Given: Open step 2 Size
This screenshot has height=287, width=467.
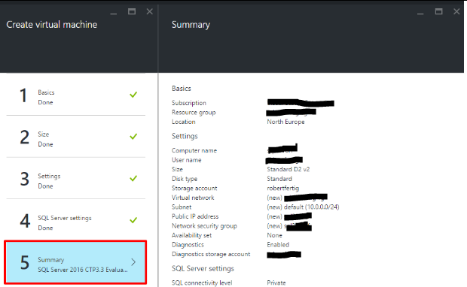Looking at the screenshot, I should [75, 137].
